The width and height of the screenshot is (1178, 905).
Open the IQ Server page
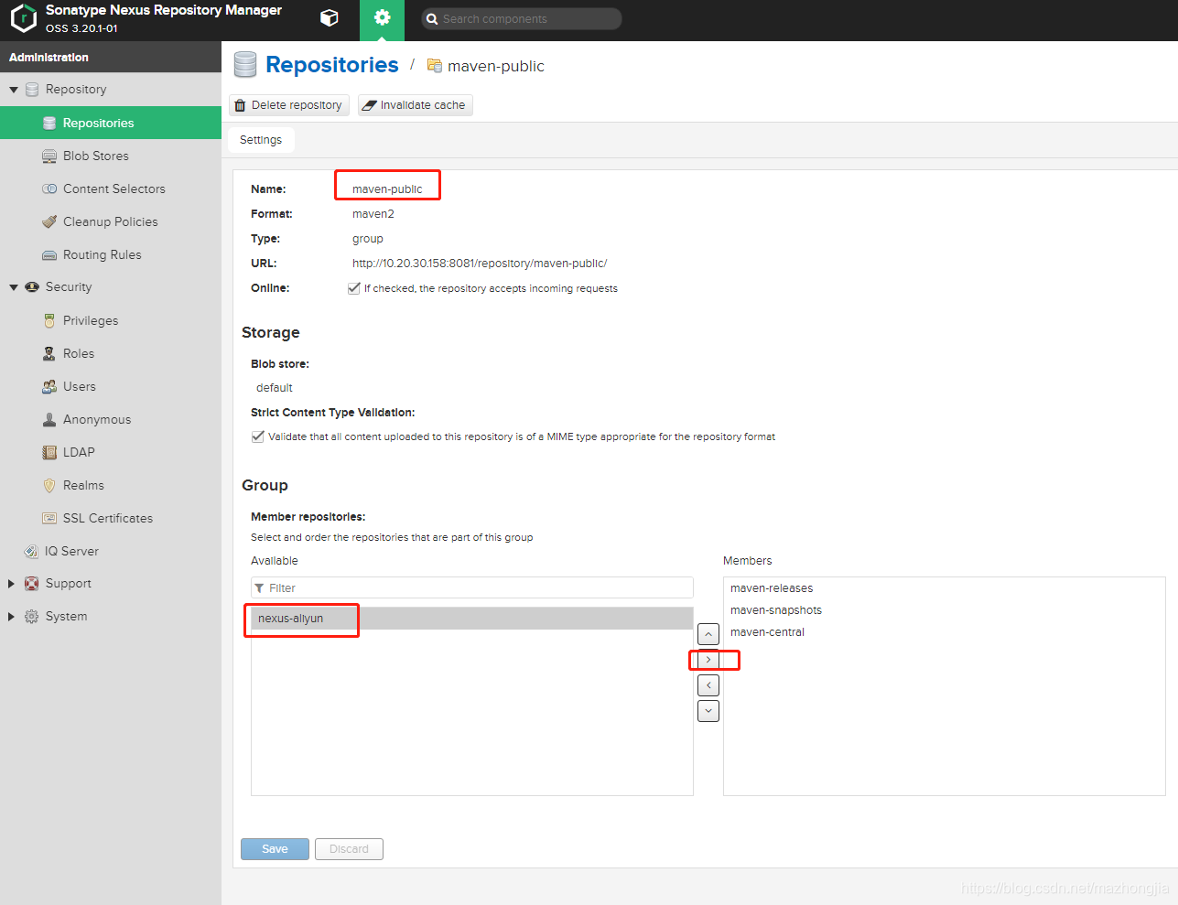111,551
